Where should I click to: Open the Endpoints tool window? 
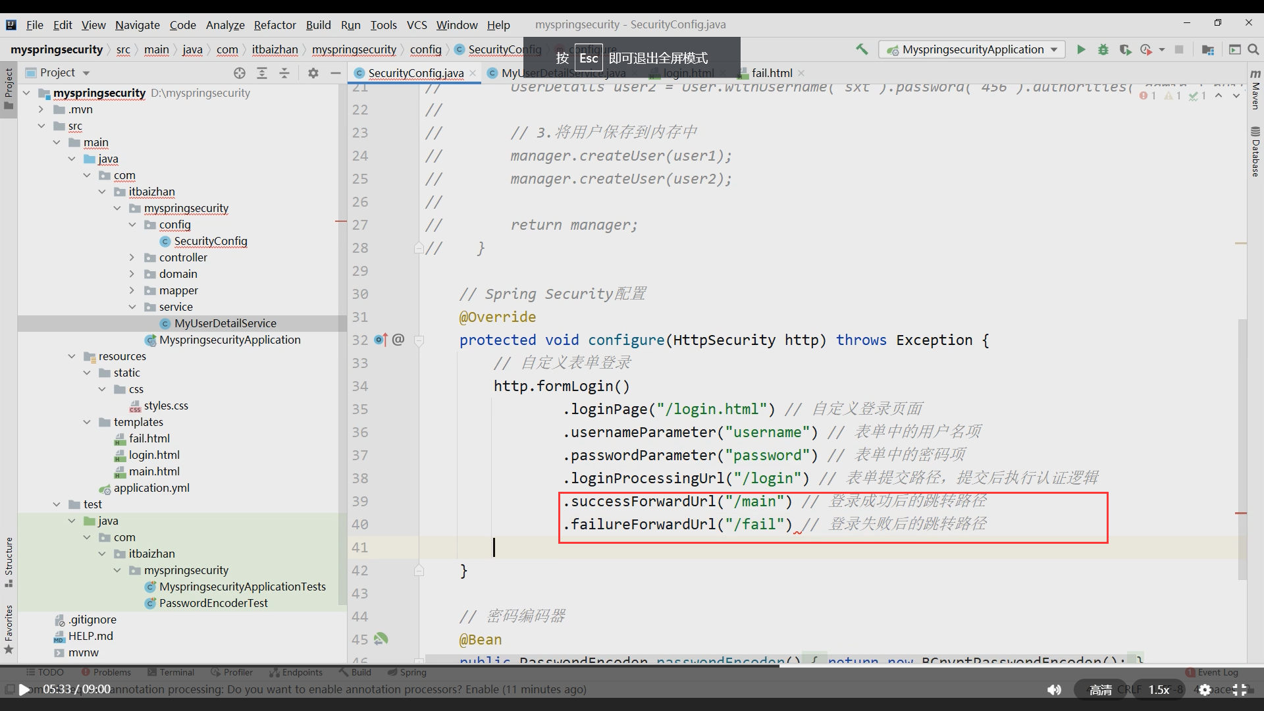point(296,672)
